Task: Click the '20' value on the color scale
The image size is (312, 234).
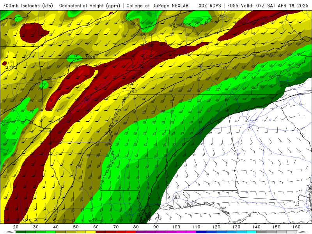Action: coord(16,227)
